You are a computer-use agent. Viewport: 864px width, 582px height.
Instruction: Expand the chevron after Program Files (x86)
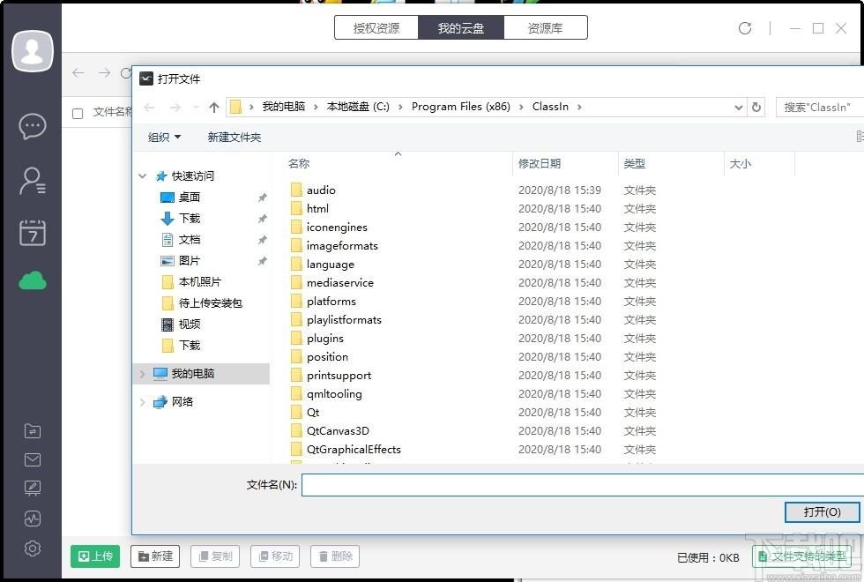(521, 107)
